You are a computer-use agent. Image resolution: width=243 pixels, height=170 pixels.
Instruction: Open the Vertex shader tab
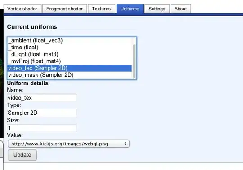[x=22, y=9]
